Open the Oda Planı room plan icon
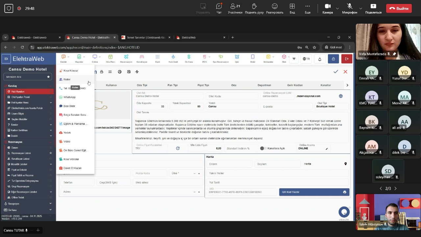Screen dimensions: 421x237 click(111, 57)
